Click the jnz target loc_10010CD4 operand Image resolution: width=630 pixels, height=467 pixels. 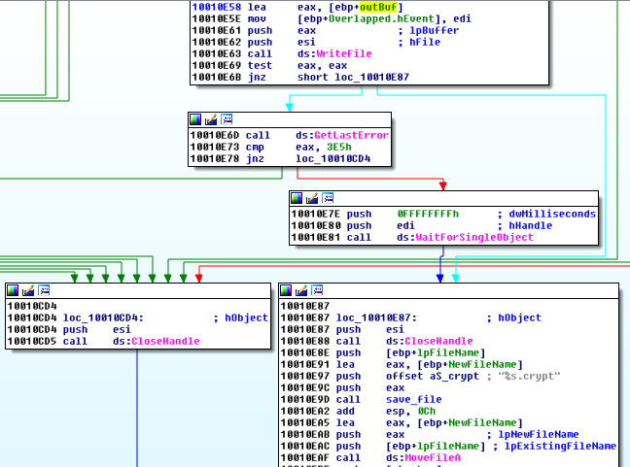(x=335, y=158)
